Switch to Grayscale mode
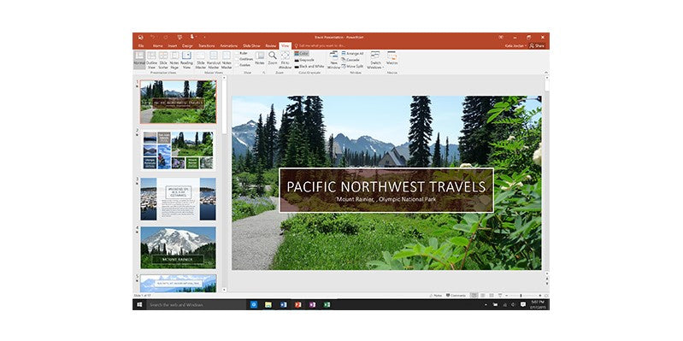The image size is (683, 341). [304, 60]
